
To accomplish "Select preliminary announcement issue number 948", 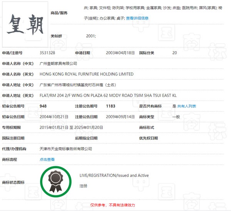I will (x=43, y=106).
